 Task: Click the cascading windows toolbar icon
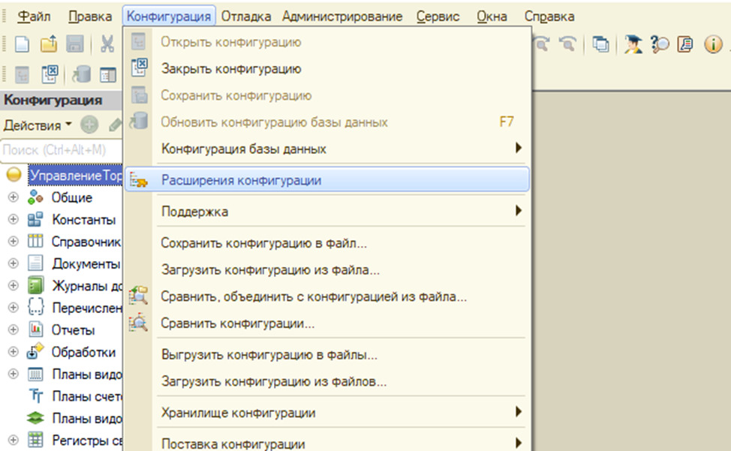600,44
